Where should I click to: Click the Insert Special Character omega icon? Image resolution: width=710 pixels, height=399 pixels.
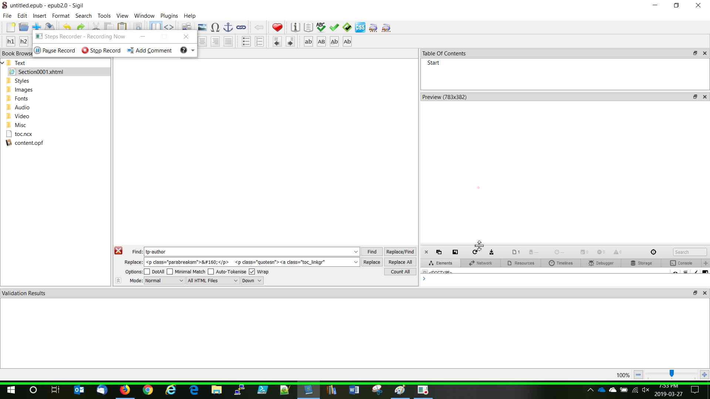click(215, 27)
